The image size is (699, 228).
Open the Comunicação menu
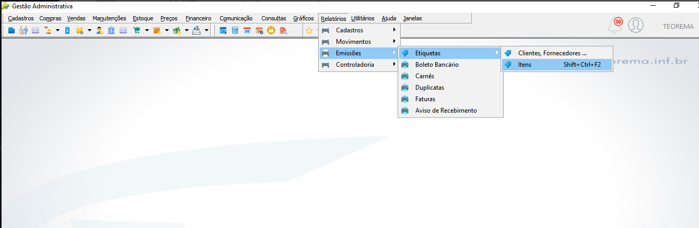[236, 18]
